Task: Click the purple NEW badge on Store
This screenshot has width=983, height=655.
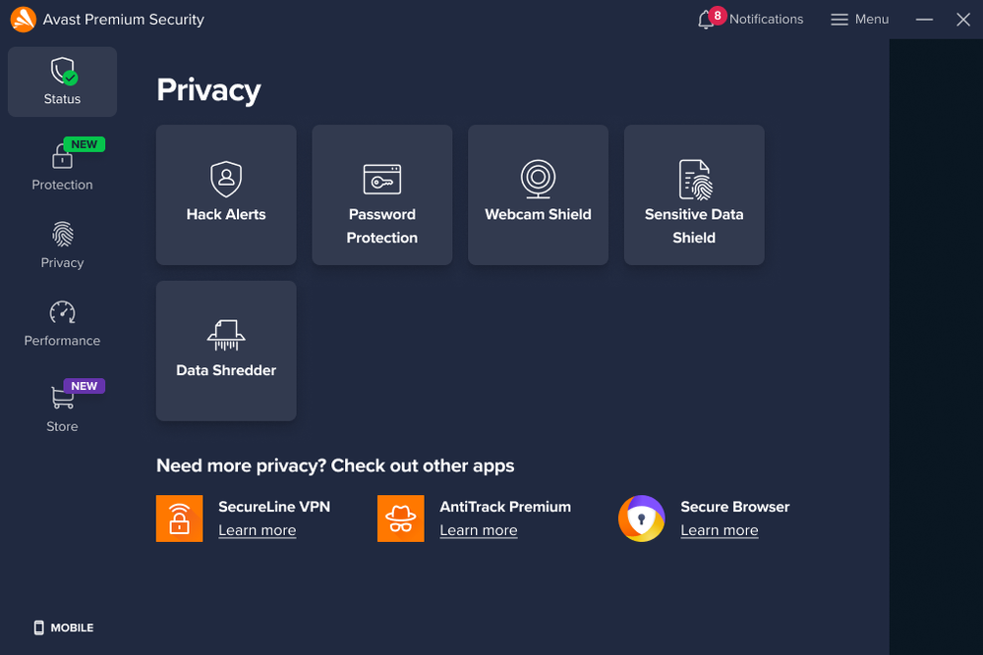Action: pos(84,386)
